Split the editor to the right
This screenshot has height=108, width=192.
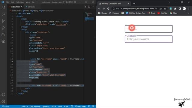[x=89, y=7]
